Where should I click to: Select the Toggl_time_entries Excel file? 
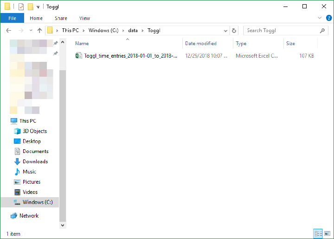130,56
